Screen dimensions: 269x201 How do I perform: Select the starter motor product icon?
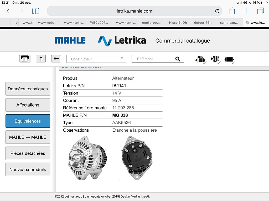(200, 60)
